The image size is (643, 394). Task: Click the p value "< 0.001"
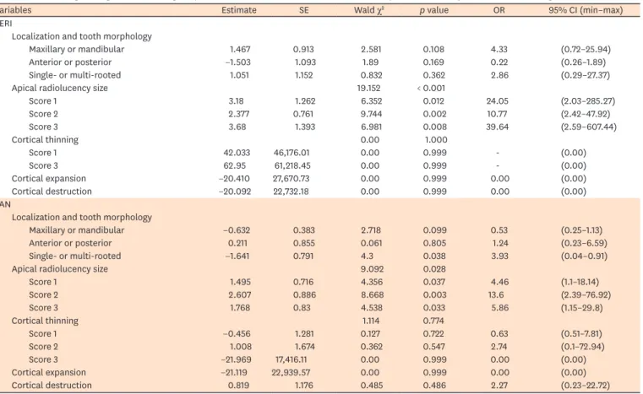431,88
